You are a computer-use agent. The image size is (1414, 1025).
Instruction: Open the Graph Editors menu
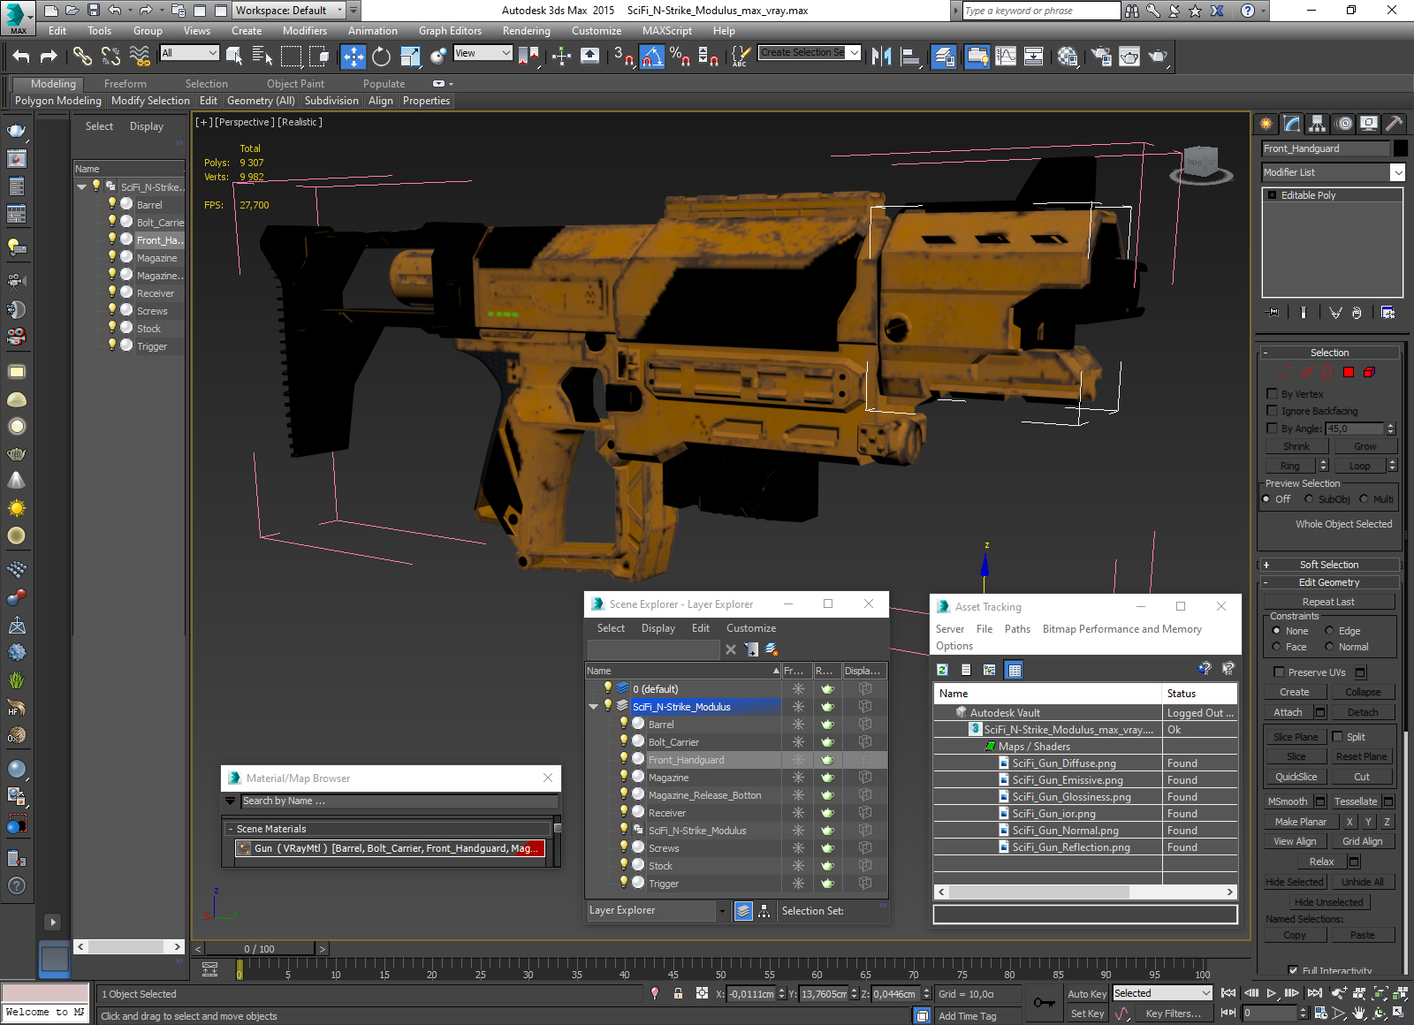tap(450, 31)
